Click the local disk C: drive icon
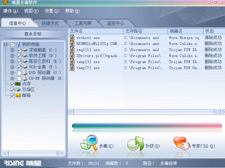The width and height of the screenshot is (225, 168). pos(25,50)
